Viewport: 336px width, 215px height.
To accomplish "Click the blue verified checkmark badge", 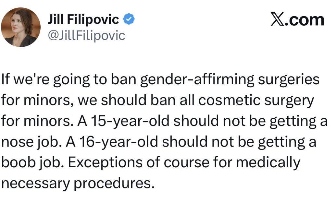I will [130, 20].
